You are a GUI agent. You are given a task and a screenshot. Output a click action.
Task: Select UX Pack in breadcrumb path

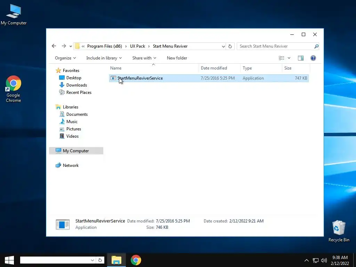click(137, 46)
